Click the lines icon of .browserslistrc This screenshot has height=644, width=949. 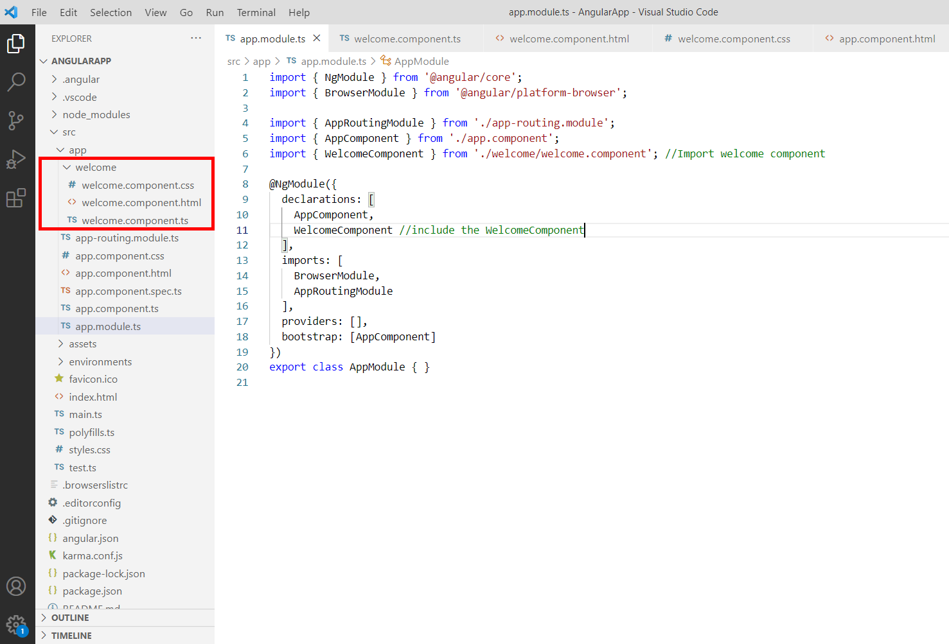(x=54, y=485)
